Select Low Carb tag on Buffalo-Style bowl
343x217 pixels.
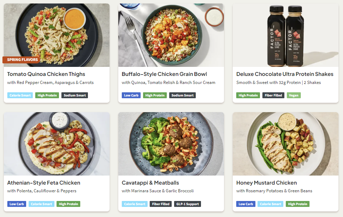coord(131,95)
